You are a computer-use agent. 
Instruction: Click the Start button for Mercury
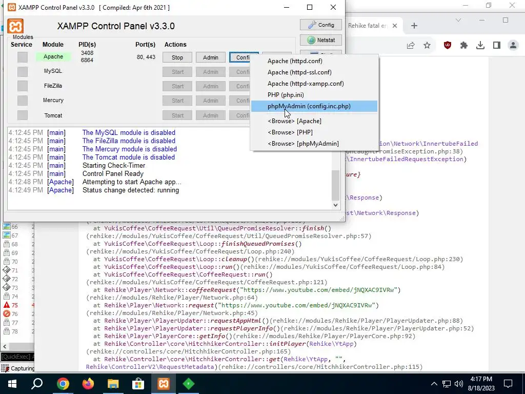(x=177, y=101)
